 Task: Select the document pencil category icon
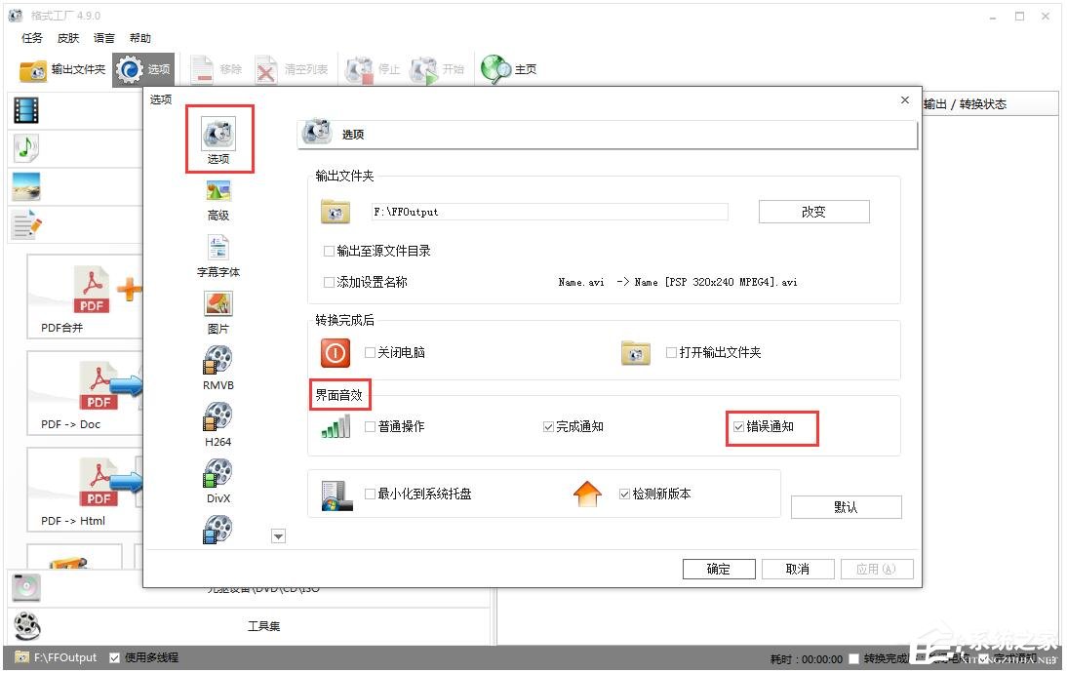point(26,224)
